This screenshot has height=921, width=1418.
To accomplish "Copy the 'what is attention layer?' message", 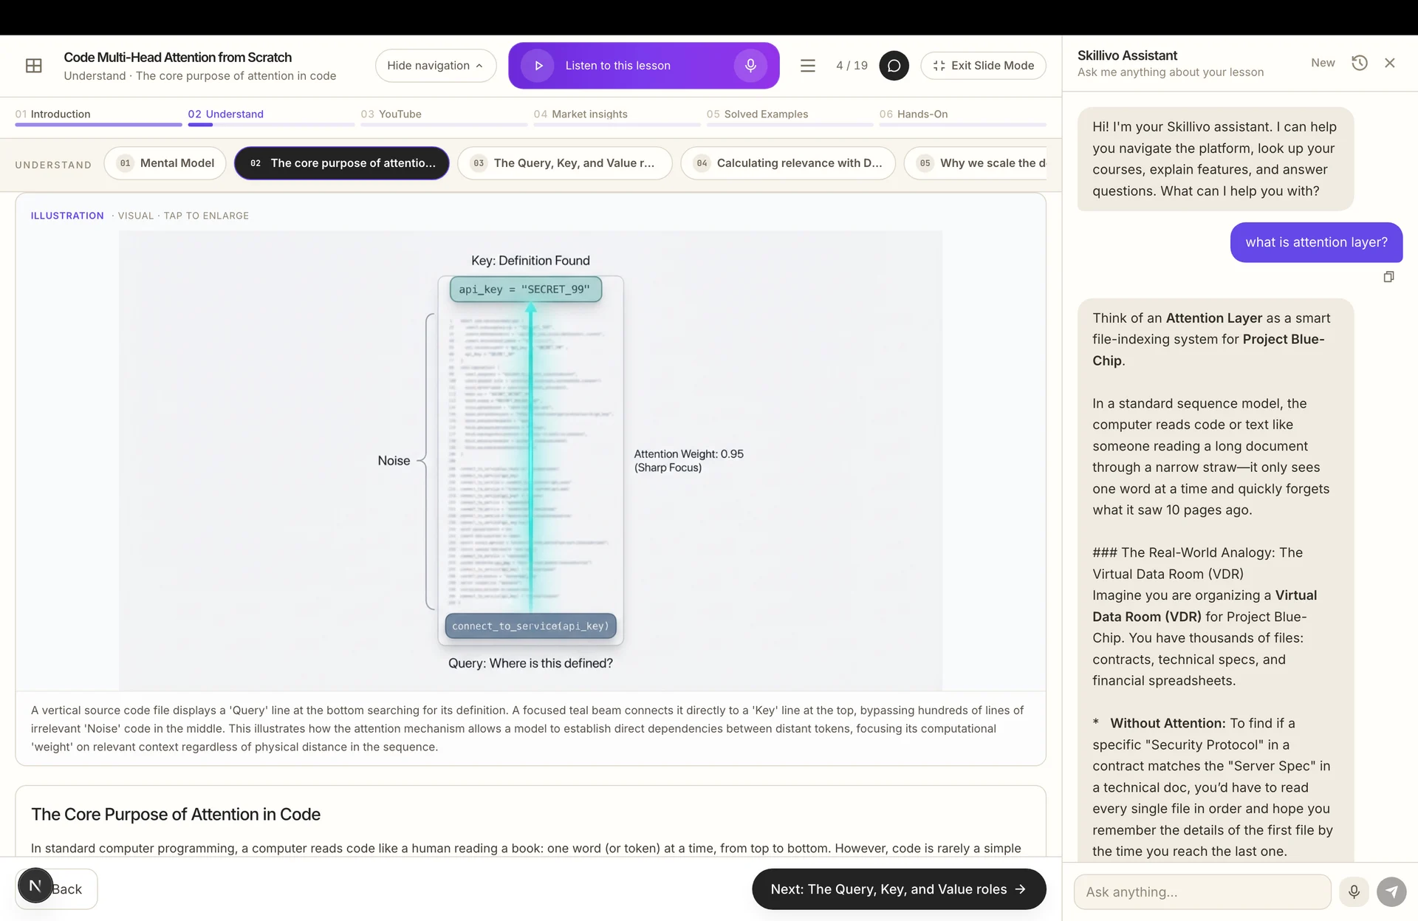I will tap(1388, 277).
